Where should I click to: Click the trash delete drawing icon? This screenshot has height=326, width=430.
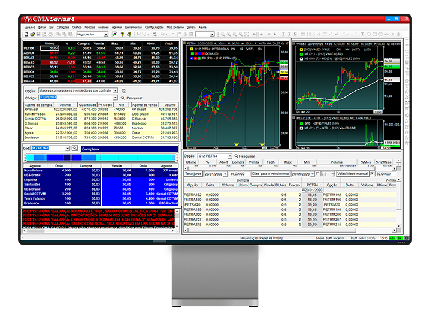tap(398, 34)
